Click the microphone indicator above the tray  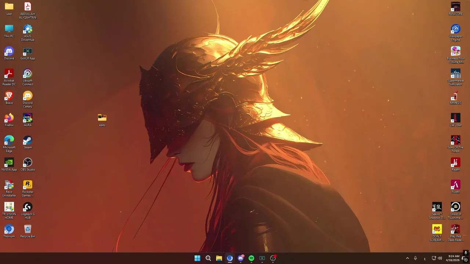[466, 252]
